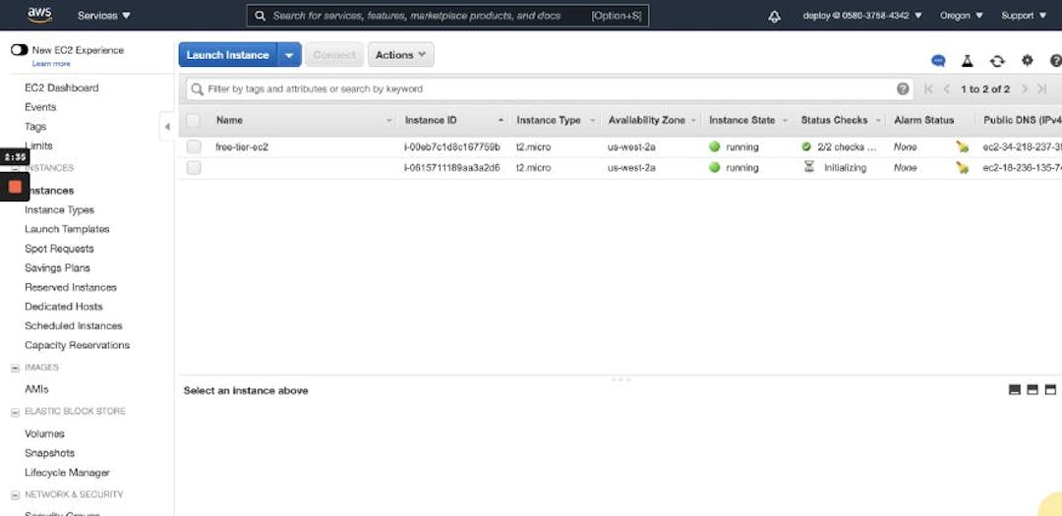This screenshot has width=1062, height=516.
Task: Stop the screen recording red button
Action: coord(15,186)
